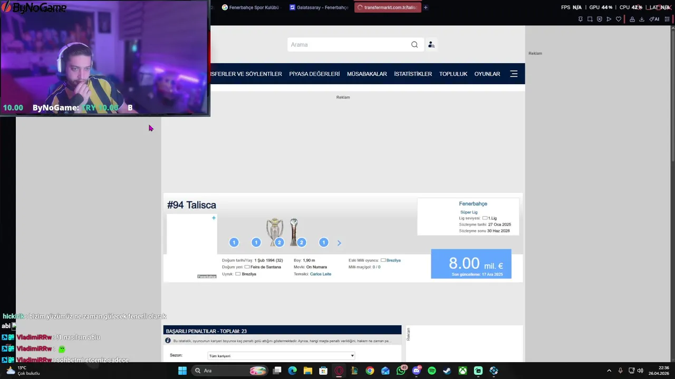Open WhatsApp from taskbar
This screenshot has width=675, height=379.
(x=401, y=371)
